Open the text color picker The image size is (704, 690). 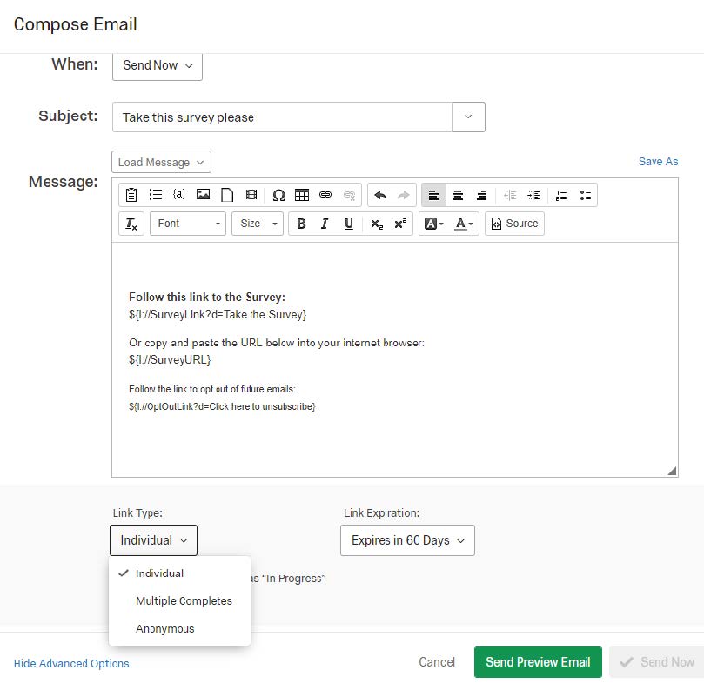[464, 224]
